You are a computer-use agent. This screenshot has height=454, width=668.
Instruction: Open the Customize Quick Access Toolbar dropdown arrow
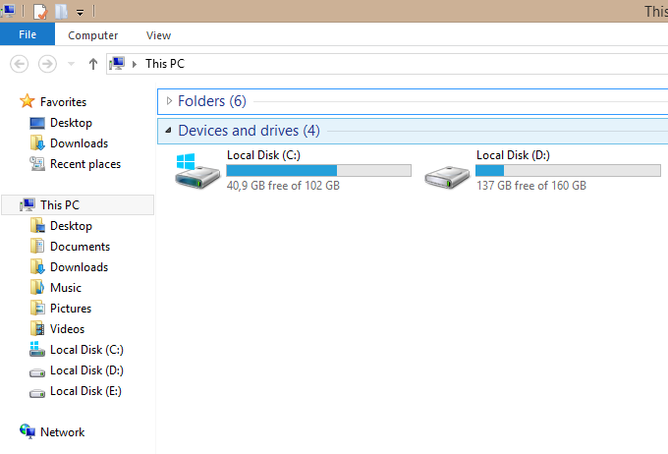click(x=80, y=13)
